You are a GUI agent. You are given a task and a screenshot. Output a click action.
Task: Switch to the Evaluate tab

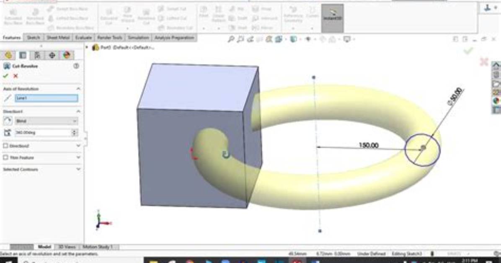(x=83, y=38)
